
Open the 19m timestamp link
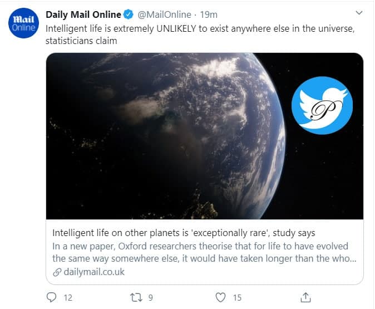click(209, 14)
